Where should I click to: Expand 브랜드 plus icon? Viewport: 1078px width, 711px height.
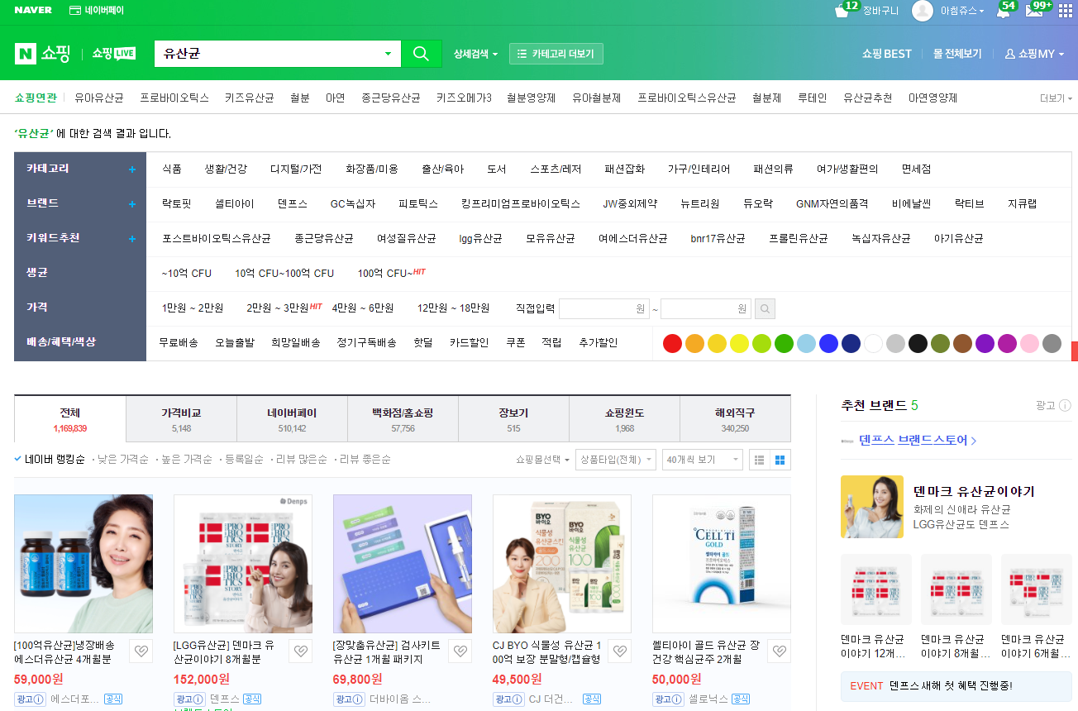(131, 204)
